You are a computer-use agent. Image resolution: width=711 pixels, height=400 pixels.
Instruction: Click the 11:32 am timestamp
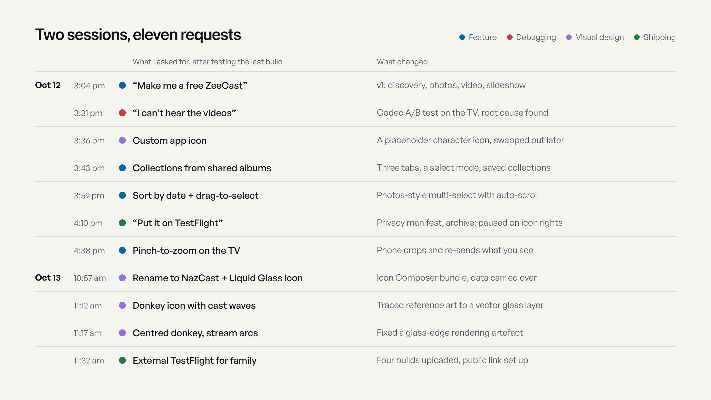coord(89,361)
